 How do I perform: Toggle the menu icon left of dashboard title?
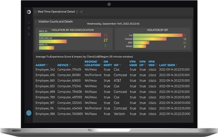[x=36, y=12]
